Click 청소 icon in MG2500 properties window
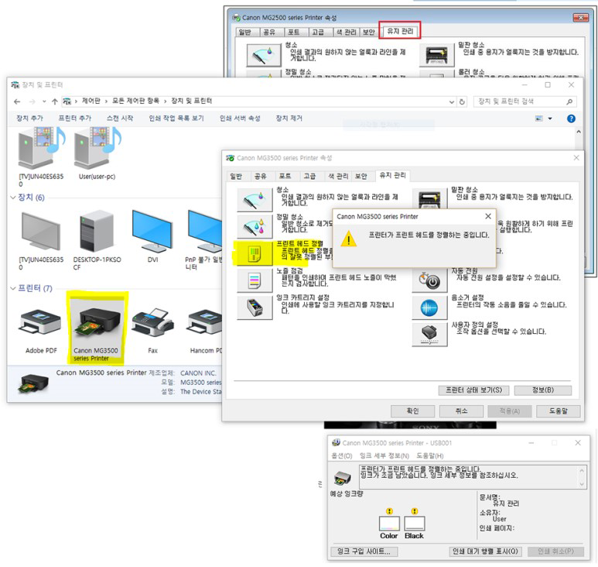Screen dimensions: 598x567 tap(264, 55)
